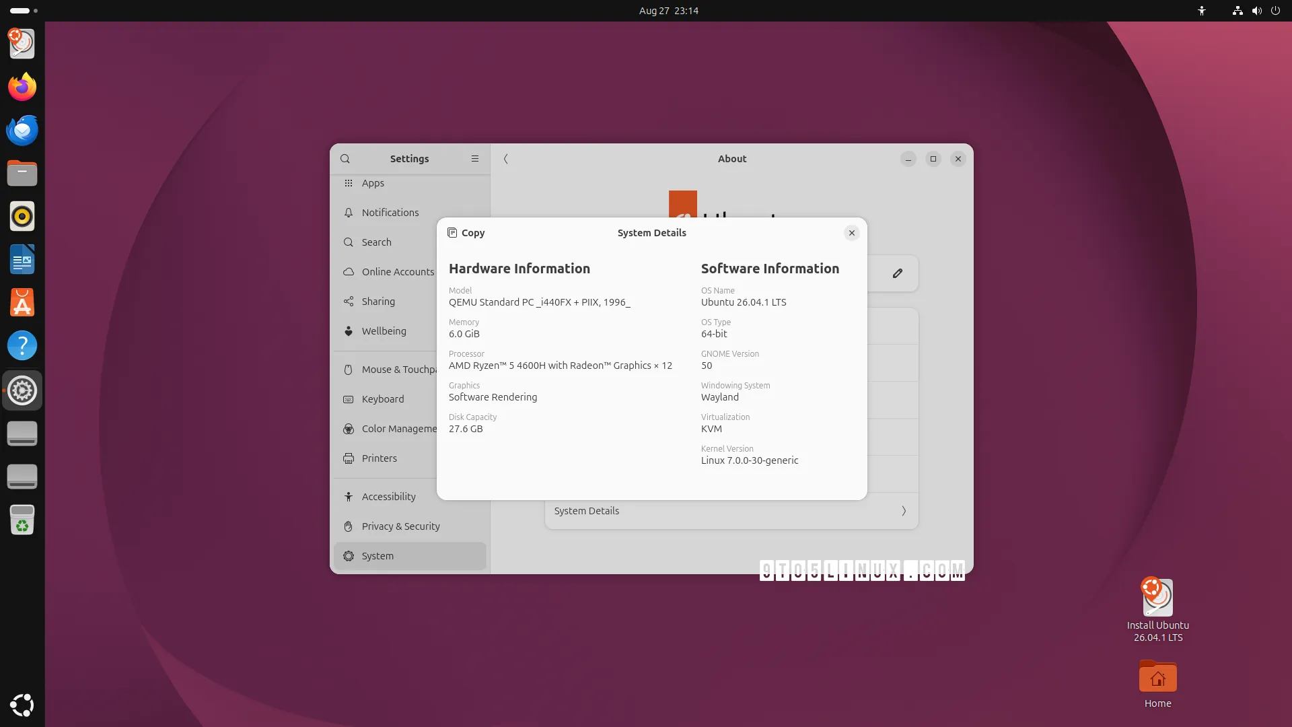
Task: Click the power icon in the top bar
Action: tap(1275, 11)
